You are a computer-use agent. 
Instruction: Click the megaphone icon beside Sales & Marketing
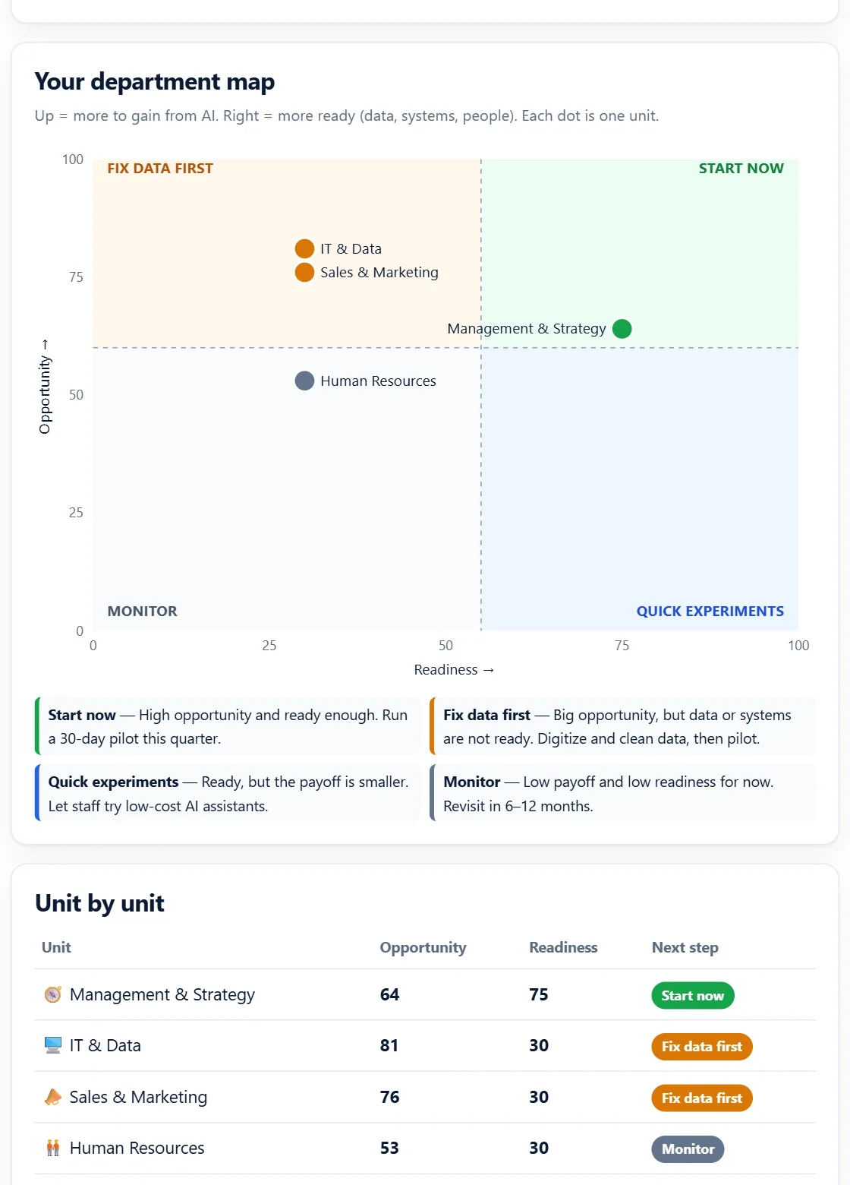pos(52,1097)
